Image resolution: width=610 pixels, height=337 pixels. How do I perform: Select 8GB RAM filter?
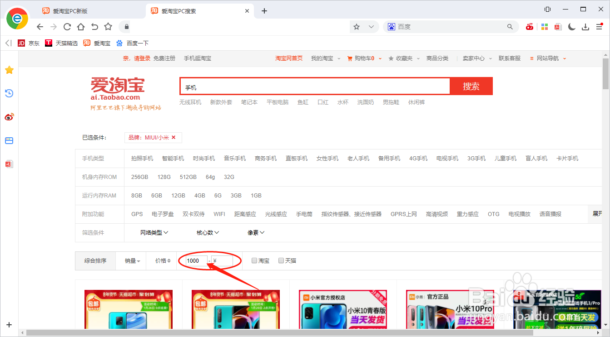click(x=137, y=196)
